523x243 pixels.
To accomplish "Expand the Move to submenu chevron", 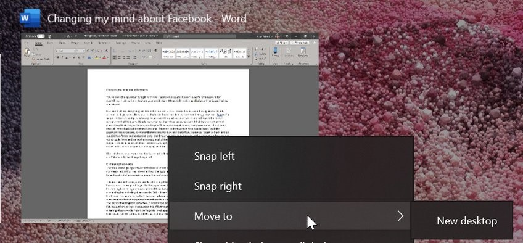I will pyautogui.click(x=401, y=216).
